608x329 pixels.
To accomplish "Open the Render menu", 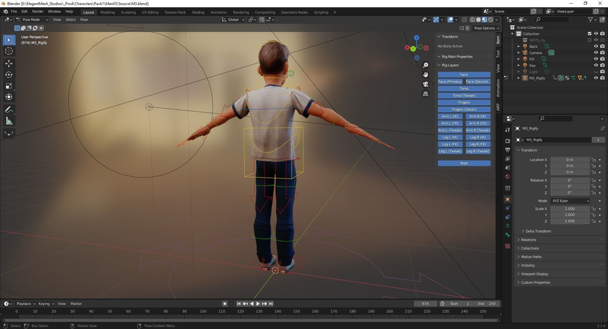I will click(x=38, y=11).
